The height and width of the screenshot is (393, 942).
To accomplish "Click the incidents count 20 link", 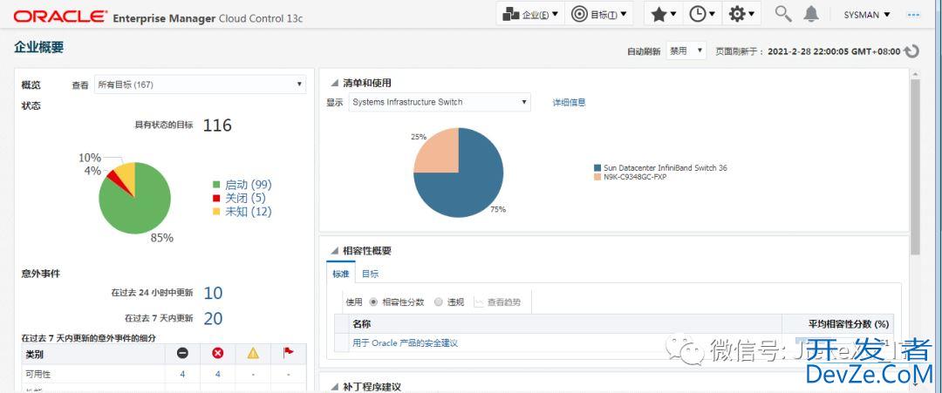I will 214,318.
